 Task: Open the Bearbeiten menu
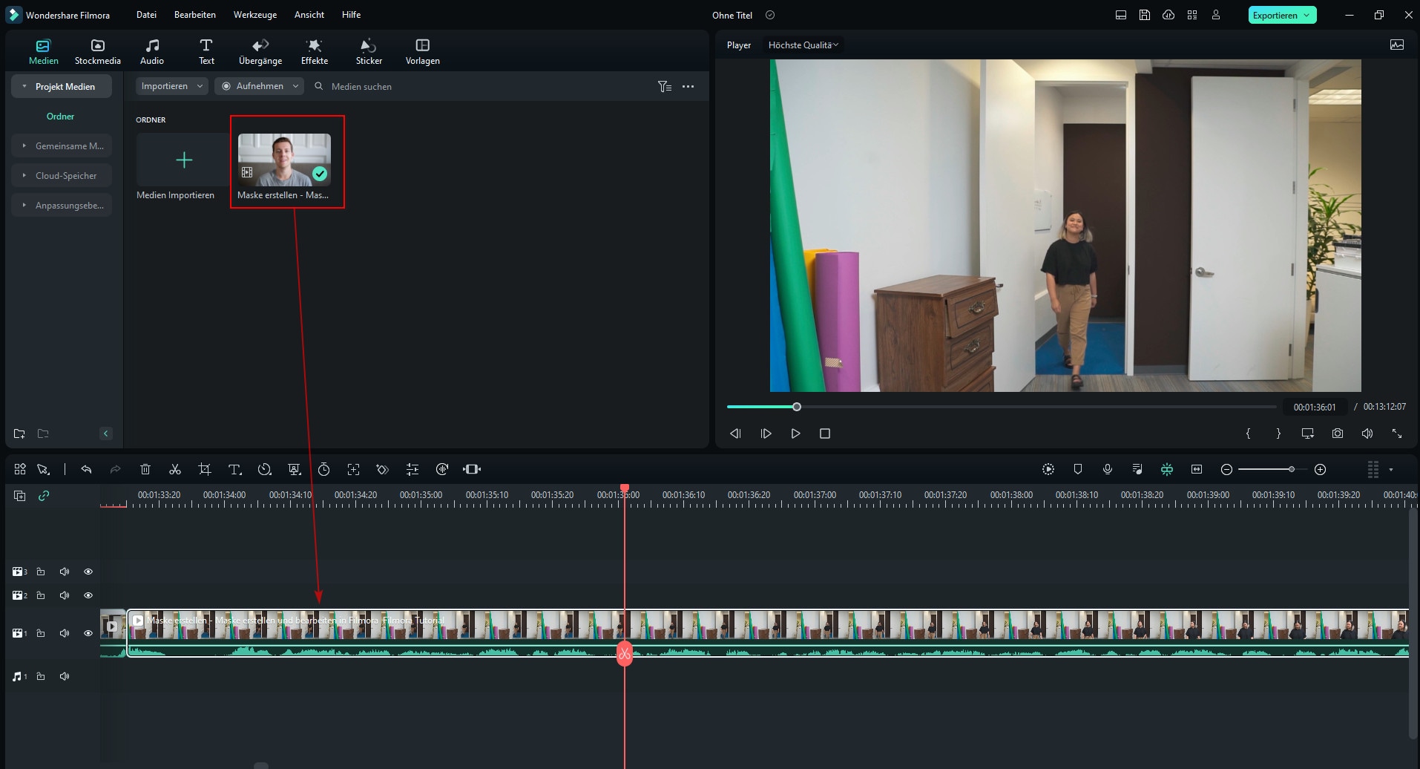click(x=194, y=15)
